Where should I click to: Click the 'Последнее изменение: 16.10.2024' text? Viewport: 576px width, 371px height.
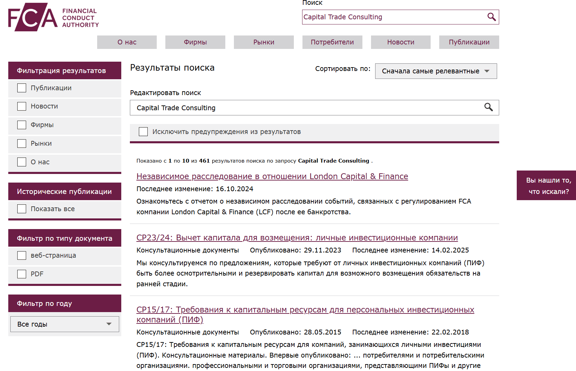[x=195, y=189]
